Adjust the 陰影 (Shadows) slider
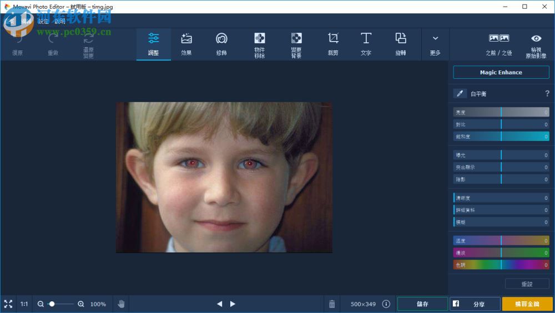The image size is (555, 313). 501,179
